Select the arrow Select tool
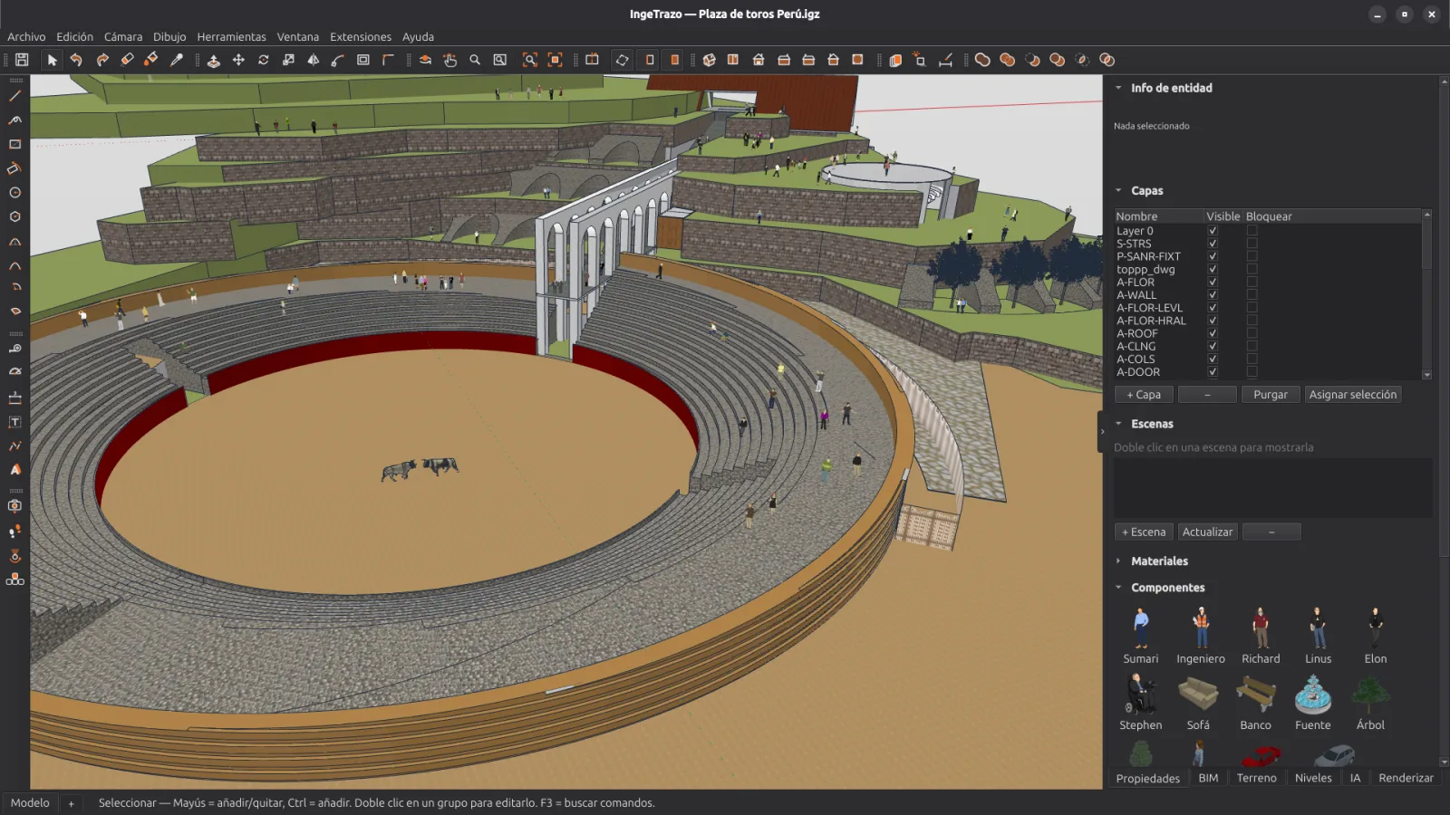This screenshot has width=1450, height=815. click(x=52, y=60)
